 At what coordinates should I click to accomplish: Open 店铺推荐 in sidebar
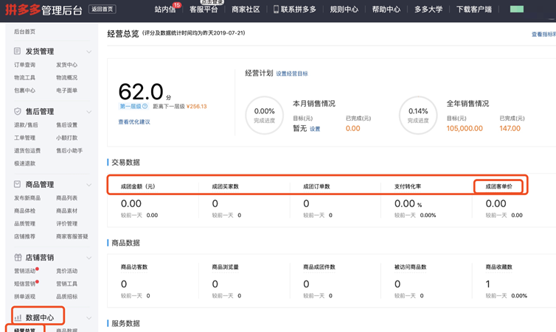click(x=24, y=236)
